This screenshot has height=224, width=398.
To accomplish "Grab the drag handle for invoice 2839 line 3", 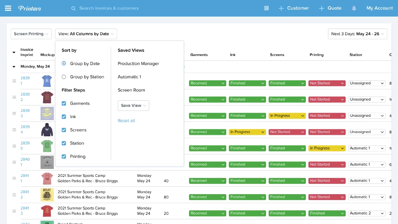I will click(x=14, y=113).
